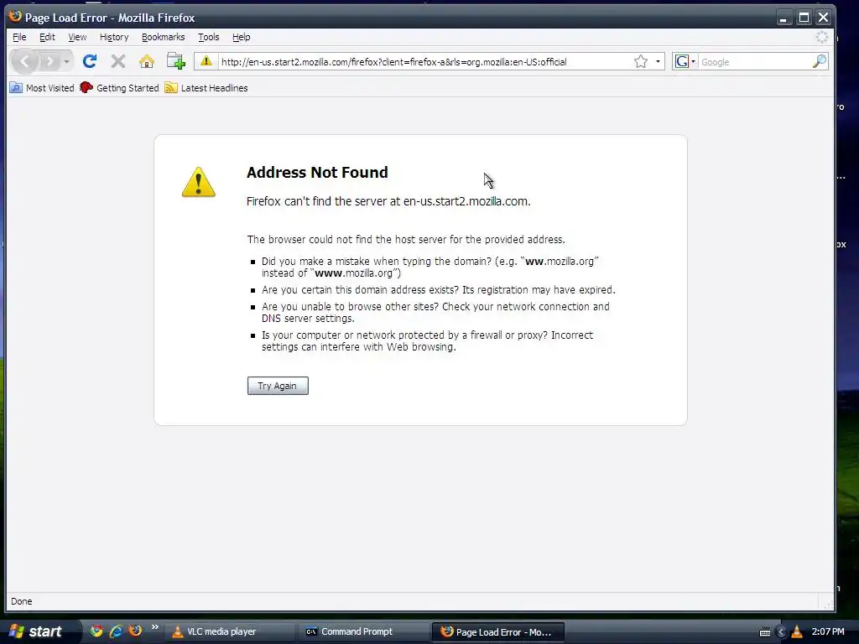Click the VLC cone tray icon

click(797, 632)
